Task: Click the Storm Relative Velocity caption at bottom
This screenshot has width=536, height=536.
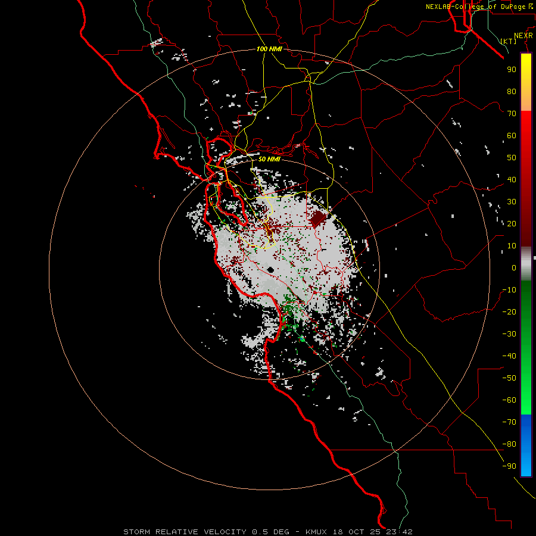Action: tap(268, 532)
